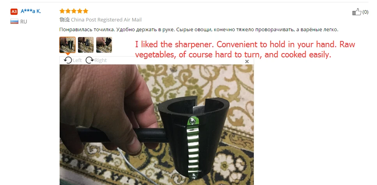The image size is (377, 185).
Task: Click the (0) helpful vote count
Action: pos(365,12)
